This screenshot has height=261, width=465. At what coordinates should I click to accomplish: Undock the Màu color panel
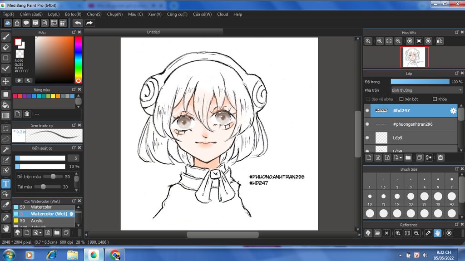[x=74, y=32]
